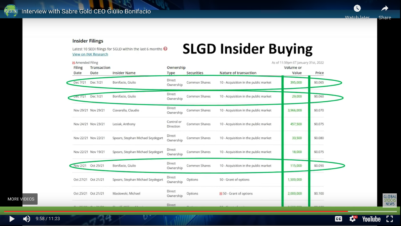Click the Insider Name column header
Screen dimensions: 401x226
click(124, 73)
